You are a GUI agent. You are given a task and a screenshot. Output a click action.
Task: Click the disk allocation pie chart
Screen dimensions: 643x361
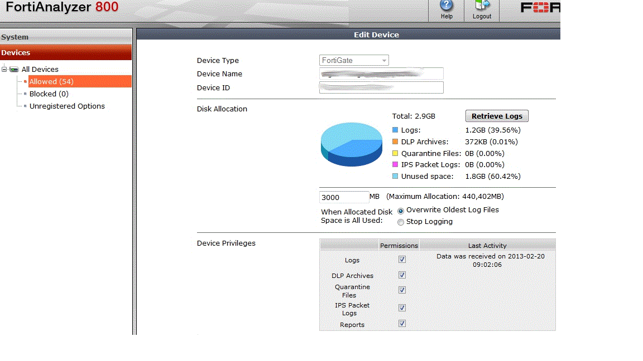tap(352, 144)
